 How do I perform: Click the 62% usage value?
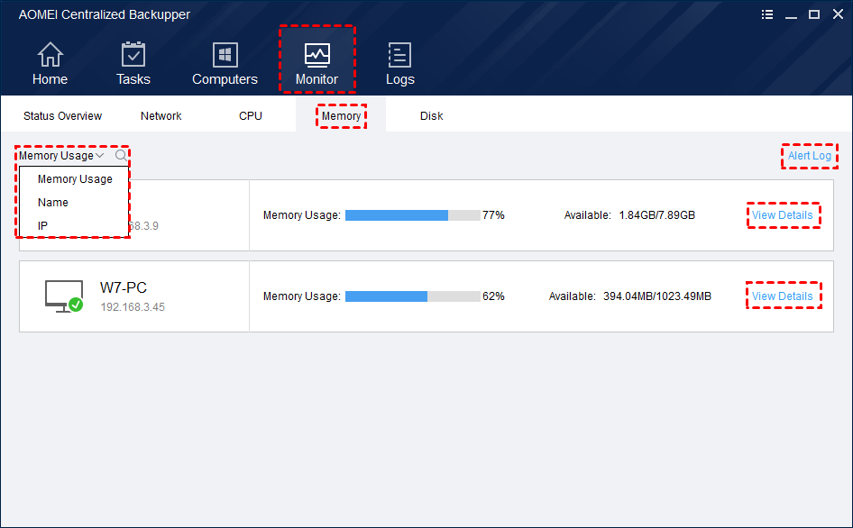point(493,296)
